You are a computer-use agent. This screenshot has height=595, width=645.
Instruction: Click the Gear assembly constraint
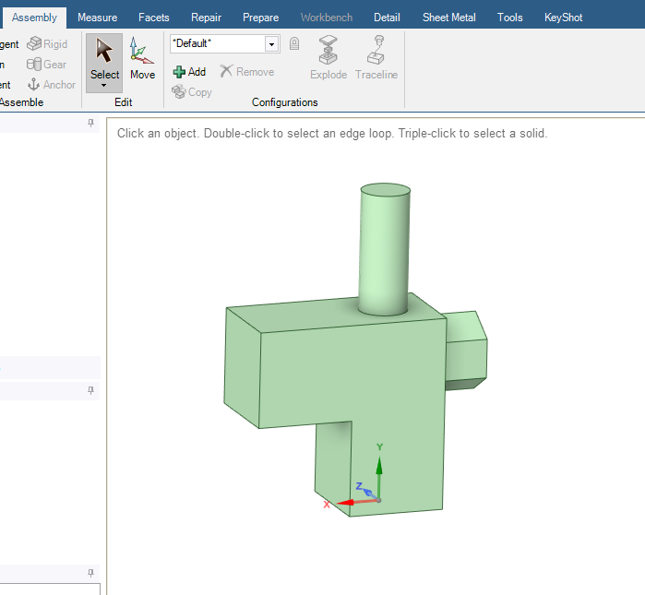(46, 65)
